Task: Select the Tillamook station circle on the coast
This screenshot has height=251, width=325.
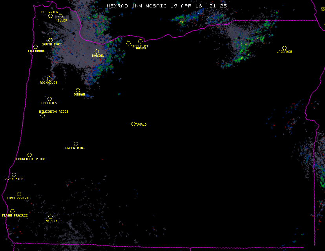Action: pos(35,47)
